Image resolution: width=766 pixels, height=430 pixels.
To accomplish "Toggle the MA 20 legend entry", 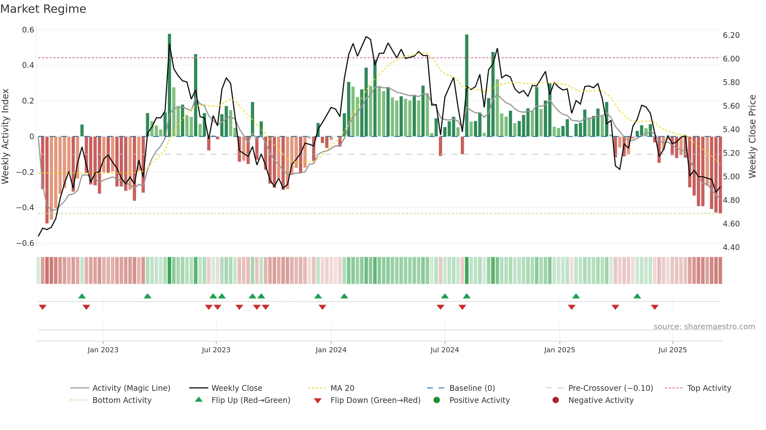I will click(331, 388).
